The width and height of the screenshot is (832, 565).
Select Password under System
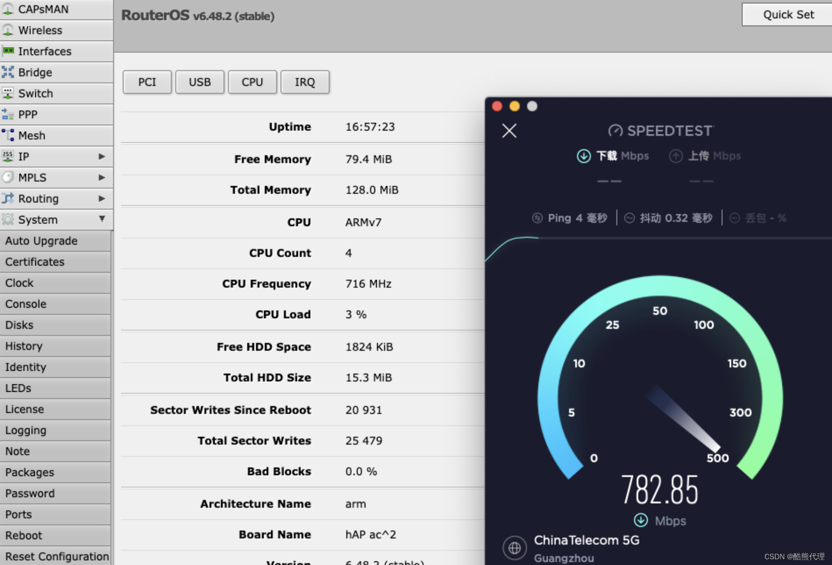tap(55, 494)
